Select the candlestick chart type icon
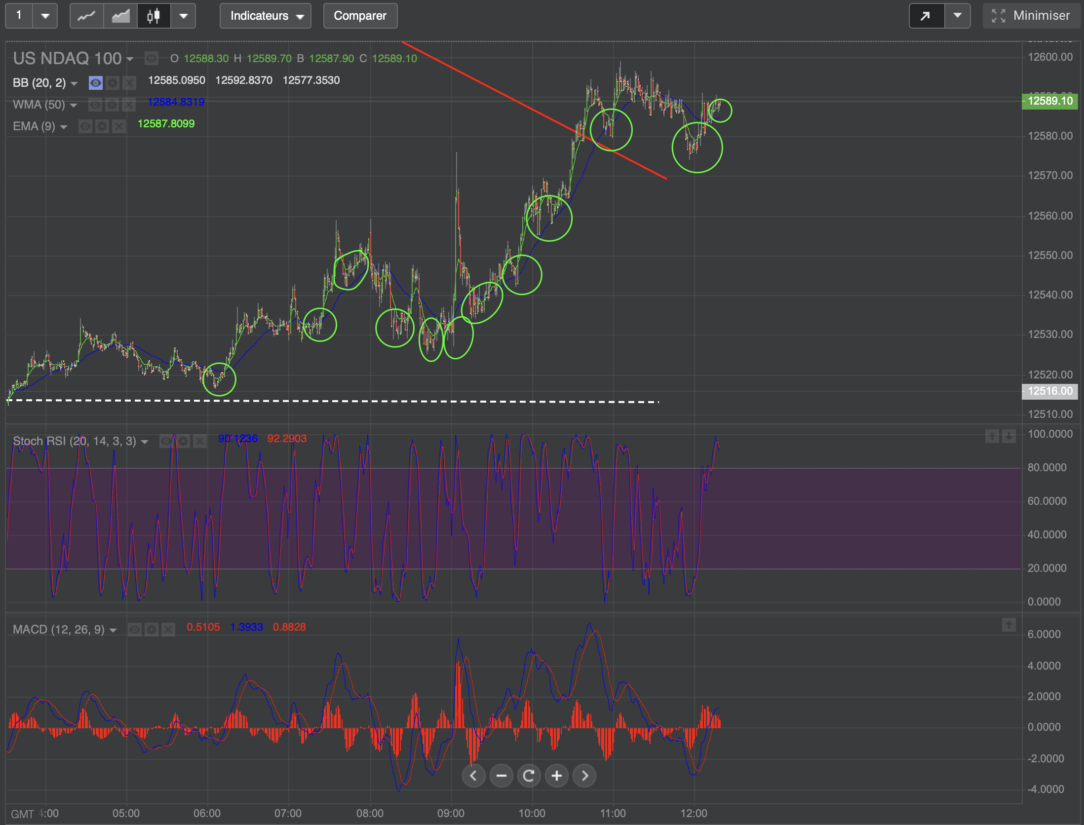 154,16
